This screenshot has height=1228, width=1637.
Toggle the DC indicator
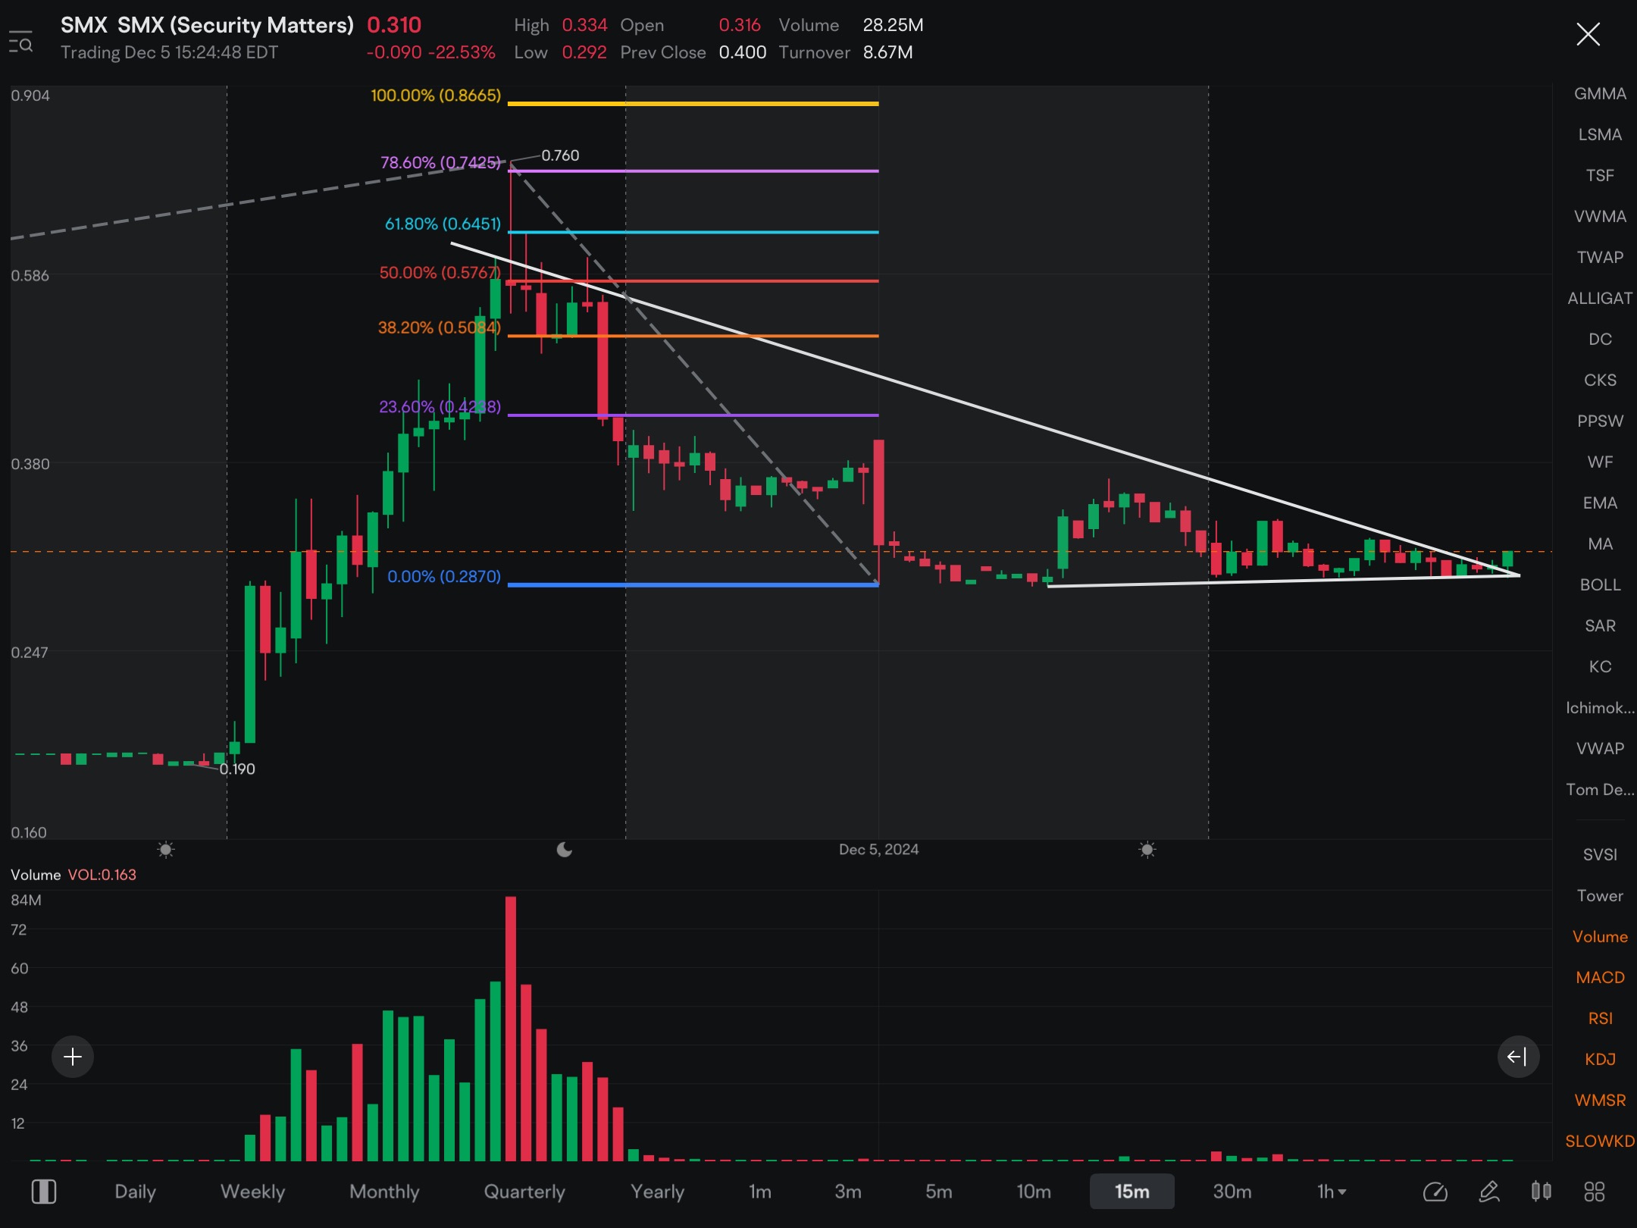(1600, 340)
